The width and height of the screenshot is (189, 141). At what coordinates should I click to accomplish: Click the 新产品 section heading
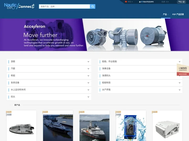17,105
